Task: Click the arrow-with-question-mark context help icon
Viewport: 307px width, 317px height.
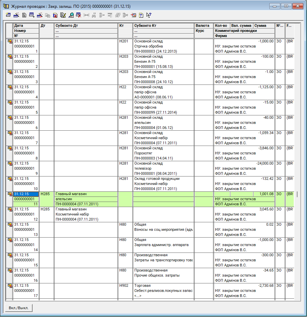Action: [x=149, y=15]
